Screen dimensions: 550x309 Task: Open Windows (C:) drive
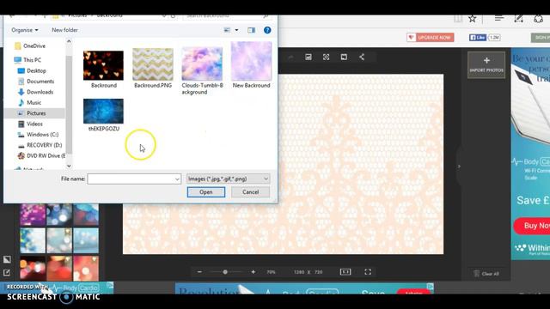coord(42,135)
